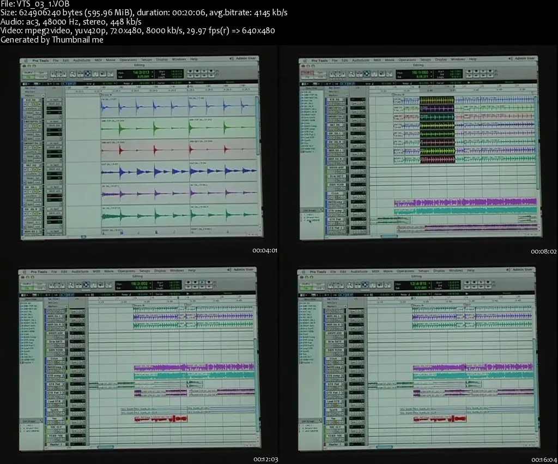This screenshot has height=464, width=558.
Task: Click Admin User in 00:08:02 menu bar
Action: pos(525,58)
